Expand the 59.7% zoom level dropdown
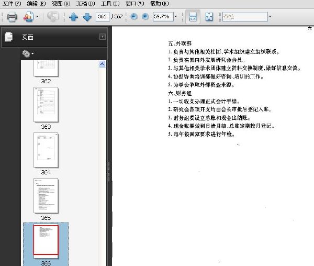The height and width of the screenshot is (266, 314). tap(176, 16)
